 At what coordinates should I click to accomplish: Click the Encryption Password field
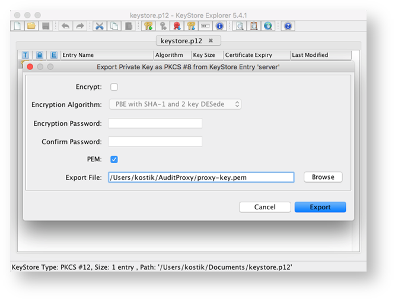pos(155,123)
